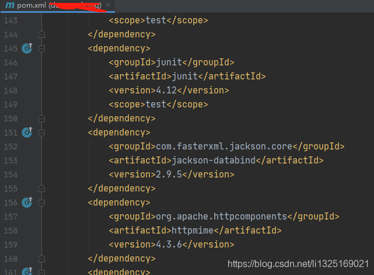The width and height of the screenshot is (374, 275).
Task: Click the closing dependency tag on line 150
Action: click(121, 118)
